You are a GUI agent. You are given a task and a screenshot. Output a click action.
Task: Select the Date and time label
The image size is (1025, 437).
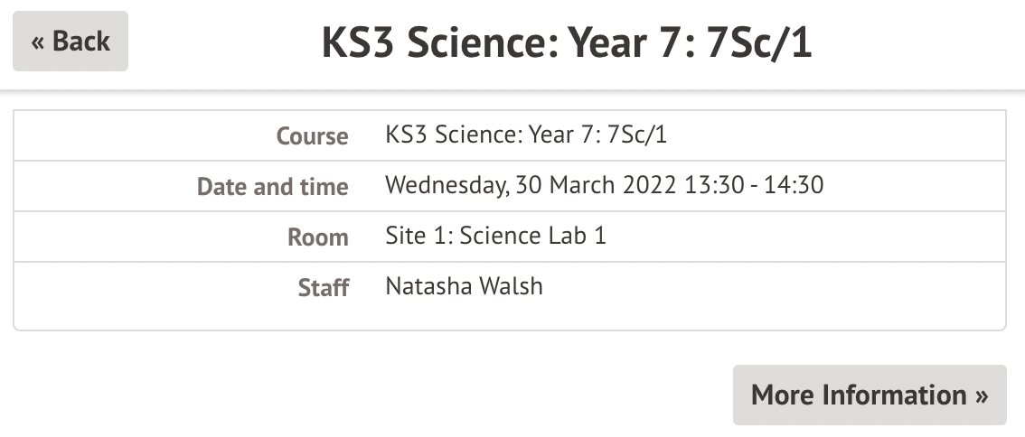[x=272, y=187]
